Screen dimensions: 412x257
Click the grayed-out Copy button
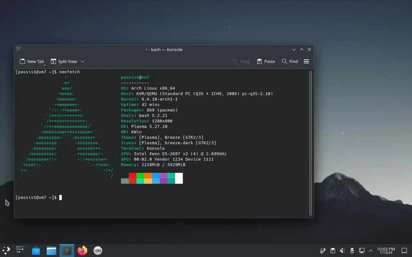[241, 61]
